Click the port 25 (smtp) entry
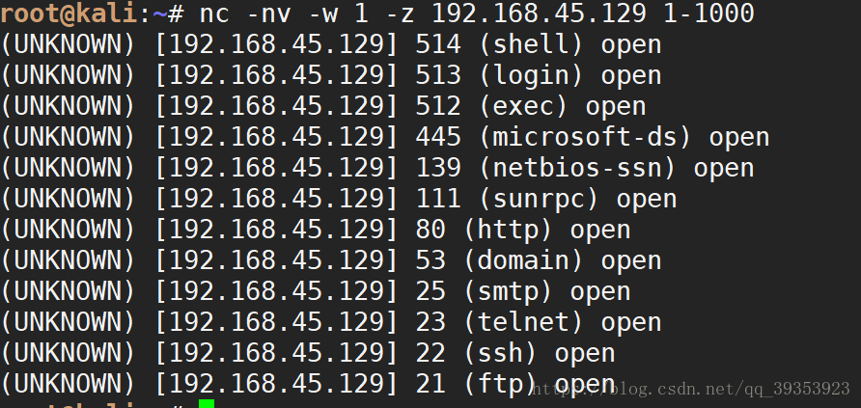The width and height of the screenshot is (861, 408). click(484, 290)
